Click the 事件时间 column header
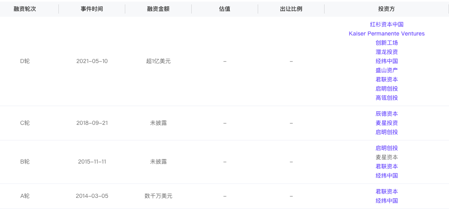The height and width of the screenshot is (209, 449). coord(92,8)
